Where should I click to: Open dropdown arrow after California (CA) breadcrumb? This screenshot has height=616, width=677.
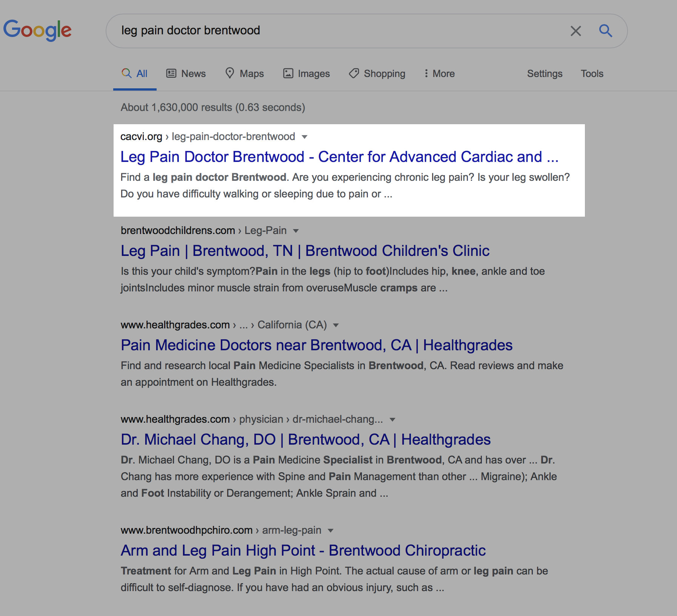336,325
